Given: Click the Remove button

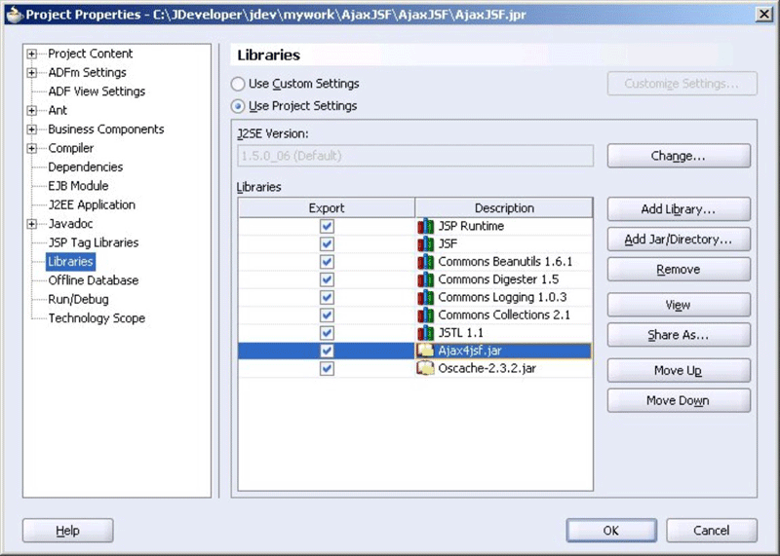Looking at the screenshot, I should 679,270.
